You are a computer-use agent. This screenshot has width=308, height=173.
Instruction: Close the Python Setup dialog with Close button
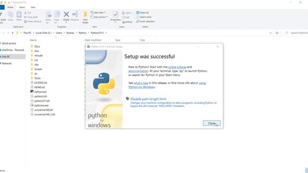212,123
